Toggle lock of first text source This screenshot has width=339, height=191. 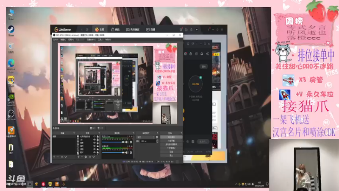click(97, 140)
